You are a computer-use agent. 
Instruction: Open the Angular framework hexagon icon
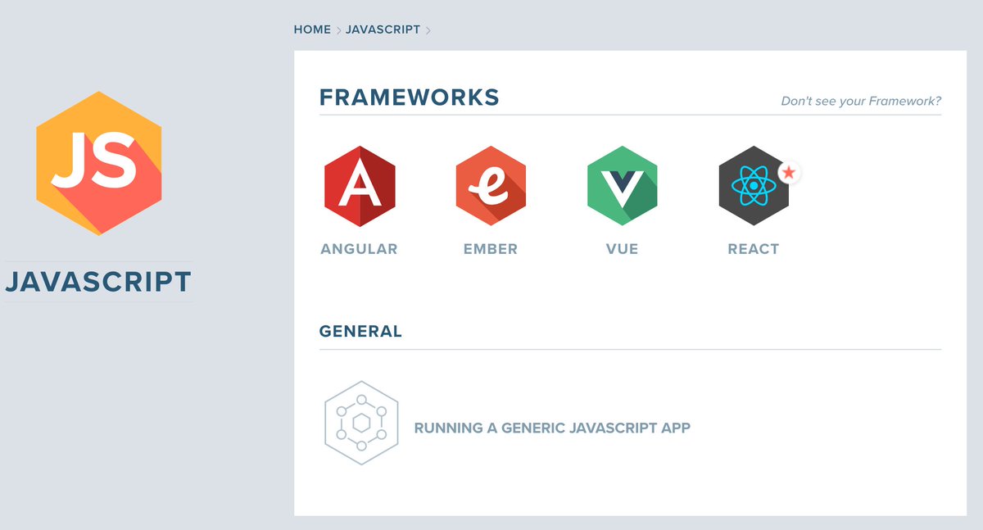360,186
